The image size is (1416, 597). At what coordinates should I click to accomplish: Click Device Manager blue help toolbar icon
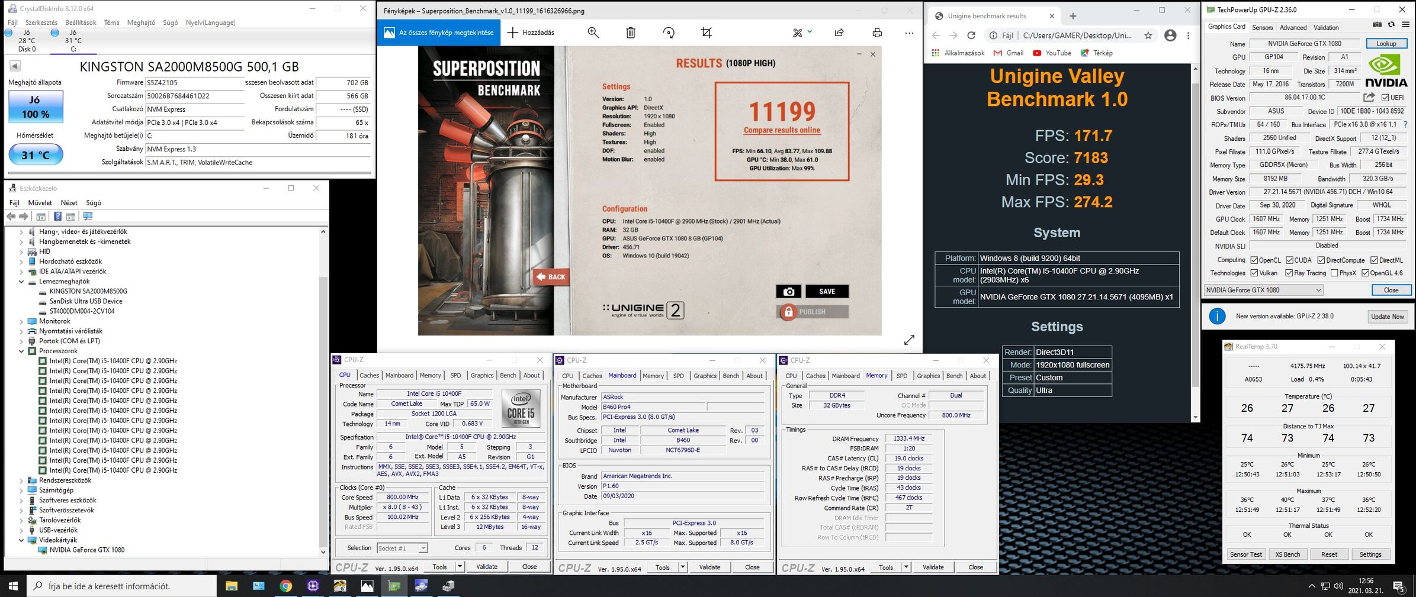click(57, 216)
